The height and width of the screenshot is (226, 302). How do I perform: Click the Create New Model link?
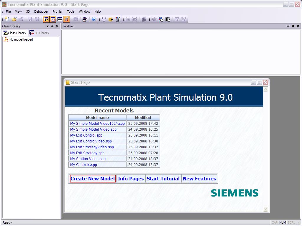[x=93, y=179]
